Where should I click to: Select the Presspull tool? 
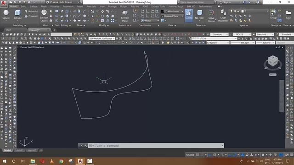click(x=31, y=16)
